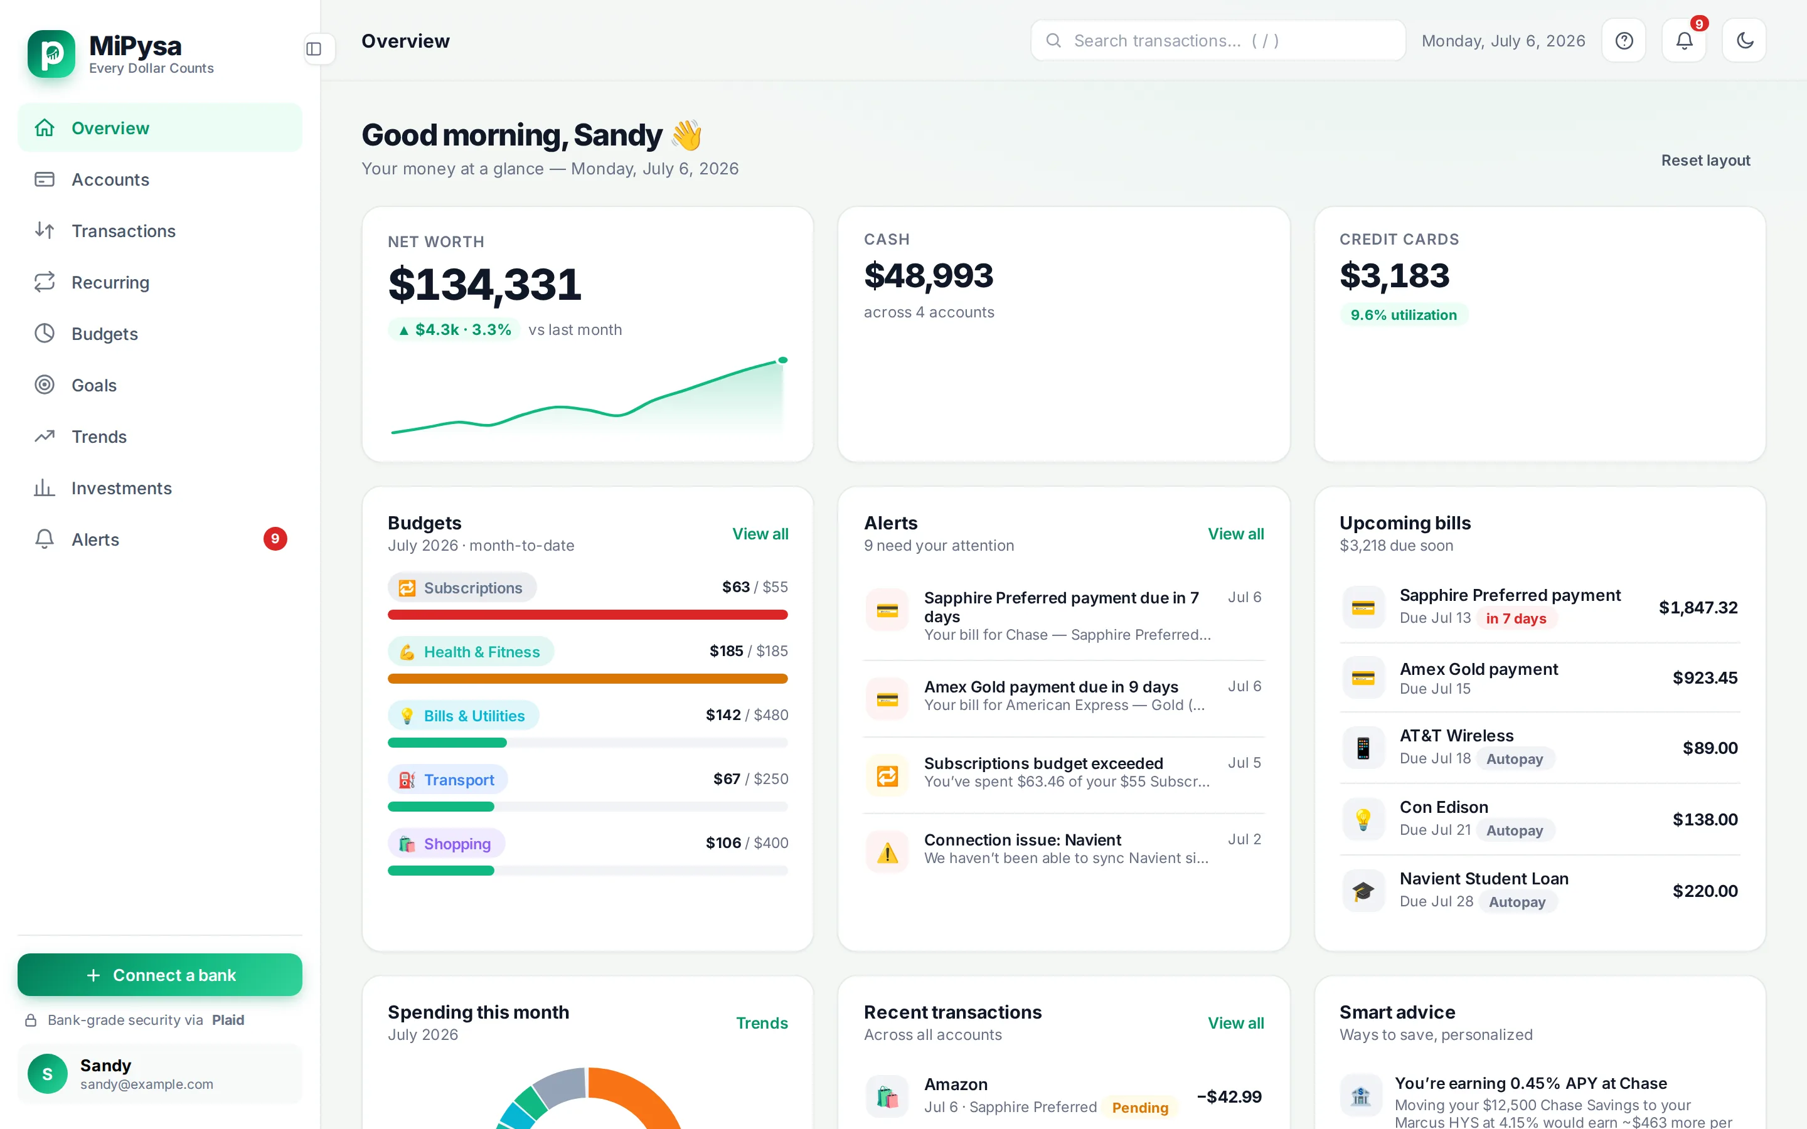
Task: Click the Investments bar chart icon in sidebar
Action: (45, 487)
